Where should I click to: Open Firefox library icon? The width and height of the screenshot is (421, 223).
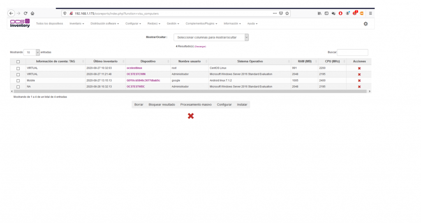pos(319,14)
